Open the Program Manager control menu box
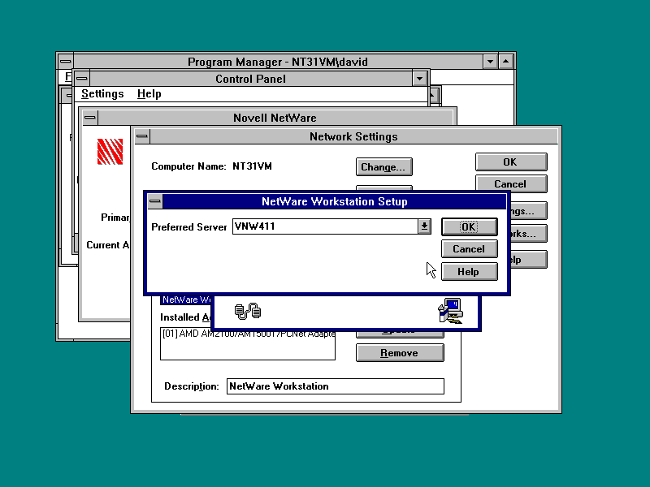650x487 pixels. tap(65, 62)
